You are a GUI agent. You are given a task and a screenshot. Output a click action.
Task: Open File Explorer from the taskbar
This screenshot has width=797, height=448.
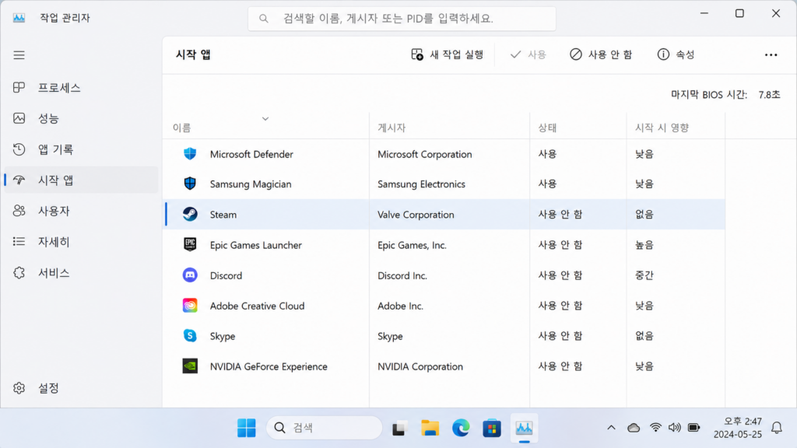pyautogui.click(x=430, y=429)
